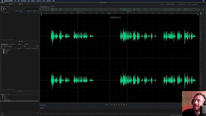Select the Edit Audio to Video workspace
Image resolution: width=206 pixels, height=116 pixels.
[x=171, y=4]
